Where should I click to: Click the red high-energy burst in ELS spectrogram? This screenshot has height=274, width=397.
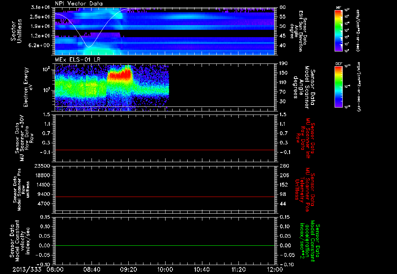120,75
